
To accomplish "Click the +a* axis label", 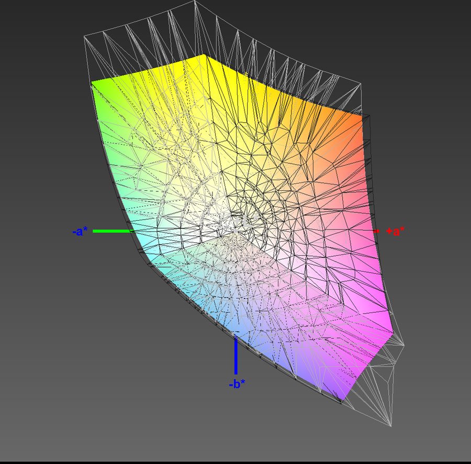I will tap(395, 231).
